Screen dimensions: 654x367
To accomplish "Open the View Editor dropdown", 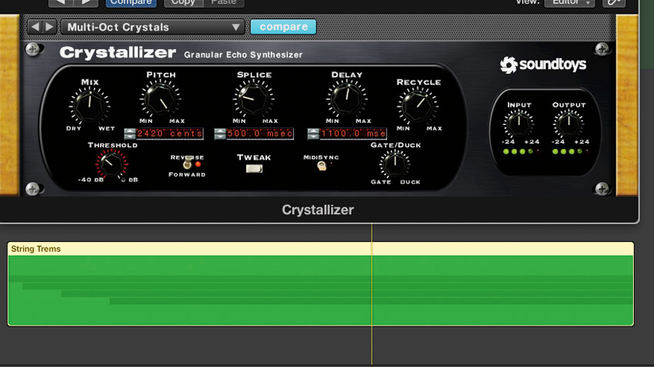I will click(569, 2).
